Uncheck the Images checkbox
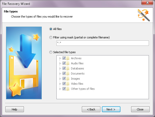Screen dimensions: 155x117 (64, 79)
